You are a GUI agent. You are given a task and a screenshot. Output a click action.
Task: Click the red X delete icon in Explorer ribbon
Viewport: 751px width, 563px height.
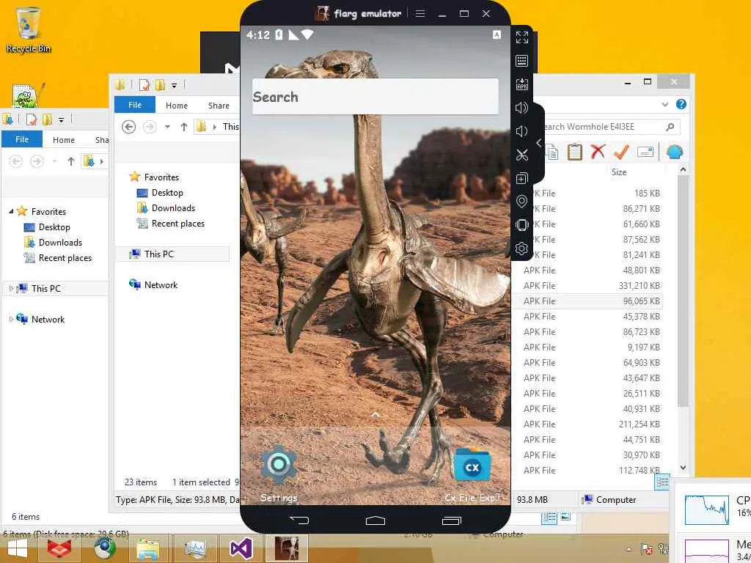[x=598, y=152]
